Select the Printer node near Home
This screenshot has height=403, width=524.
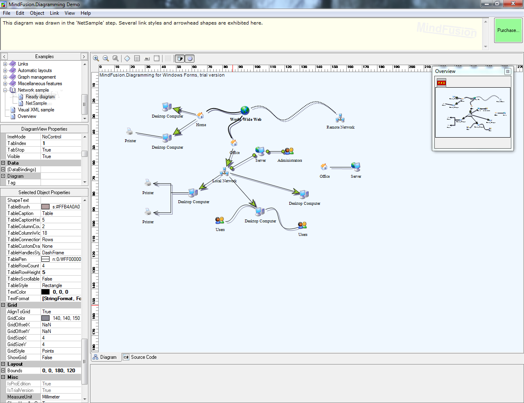click(x=130, y=131)
